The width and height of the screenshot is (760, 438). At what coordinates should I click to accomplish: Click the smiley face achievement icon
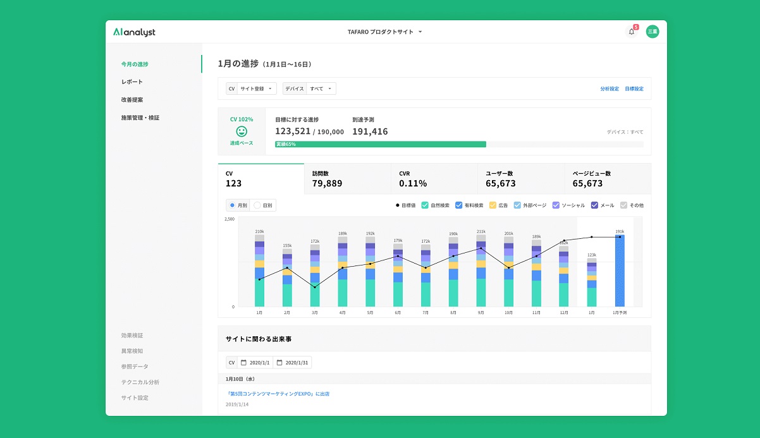(x=242, y=131)
